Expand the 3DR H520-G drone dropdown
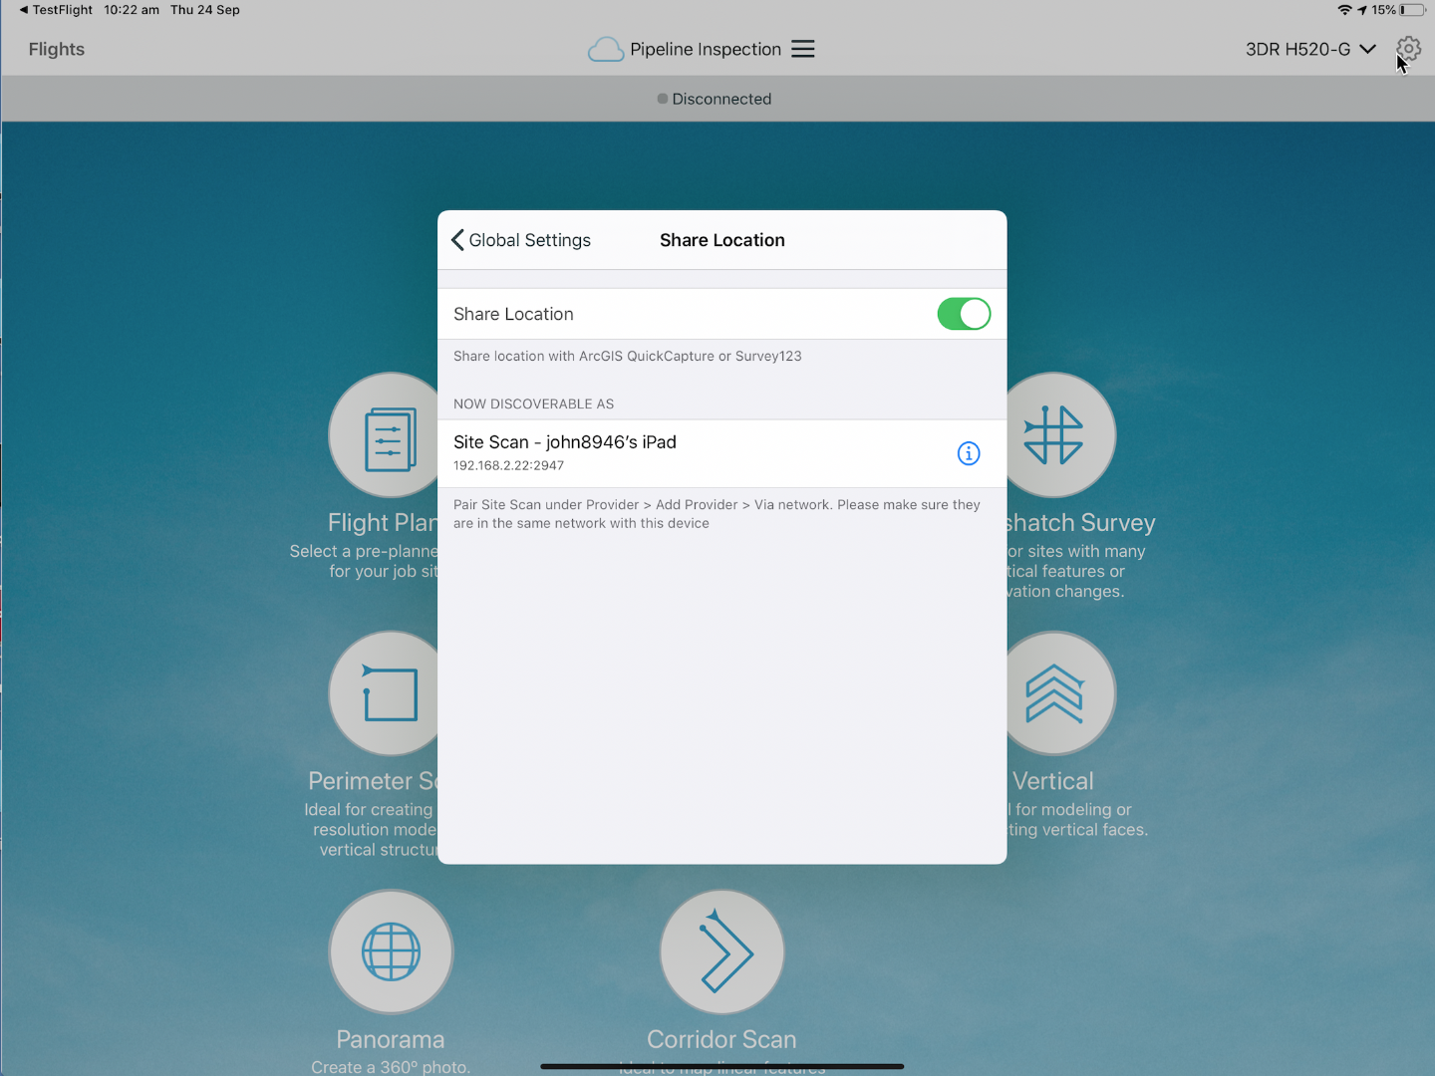This screenshot has width=1435, height=1076. pos(1310,49)
